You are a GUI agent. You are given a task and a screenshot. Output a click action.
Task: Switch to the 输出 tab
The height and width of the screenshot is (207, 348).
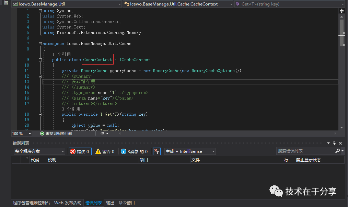pyautogui.click(x=110, y=203)
